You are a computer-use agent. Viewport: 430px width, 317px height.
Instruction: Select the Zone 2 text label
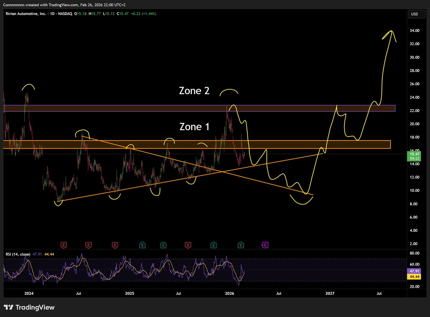pos(194,91)
